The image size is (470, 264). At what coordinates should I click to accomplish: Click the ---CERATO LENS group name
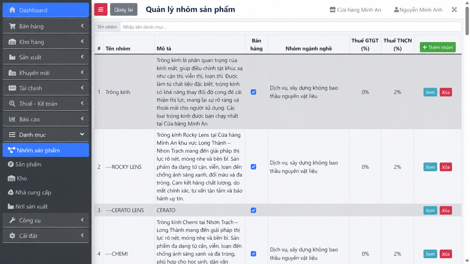(x=125, y=210)
